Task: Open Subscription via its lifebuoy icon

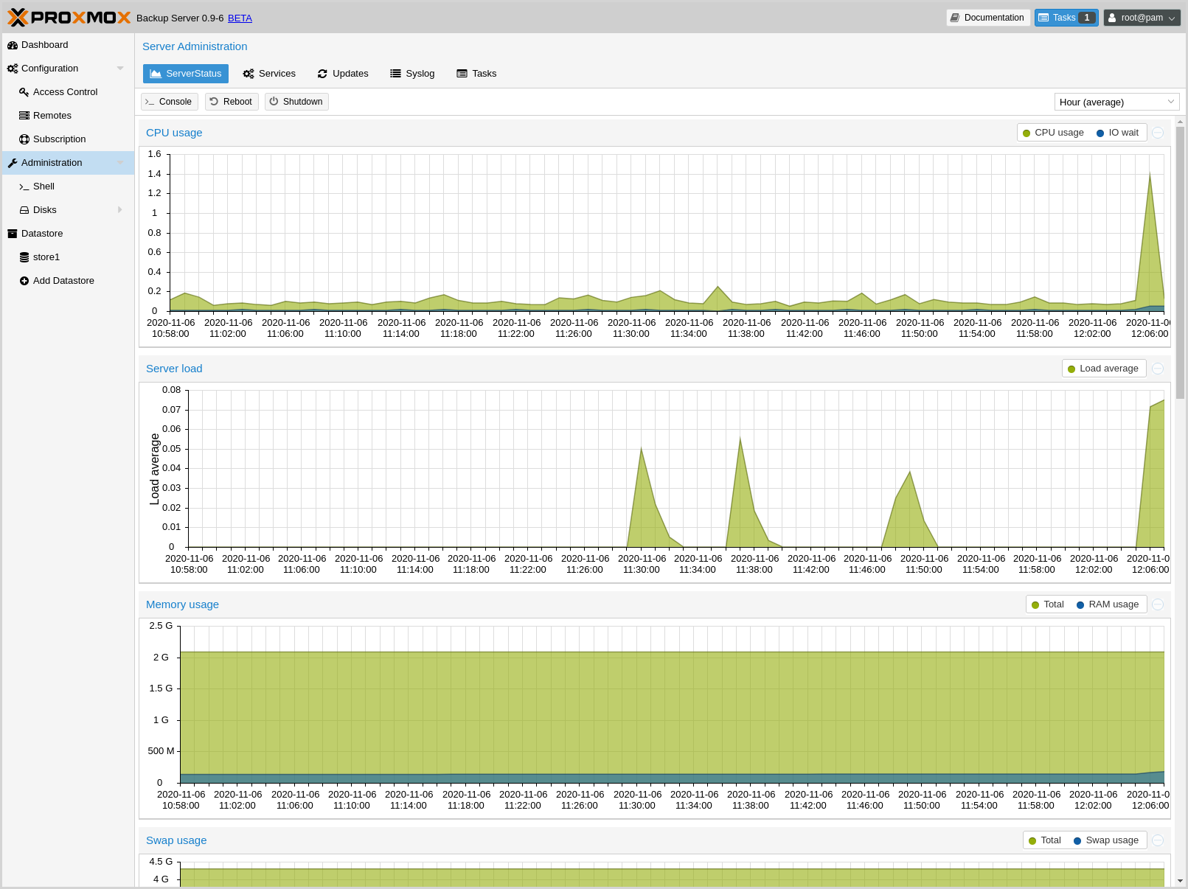Action: coord(24,139)
